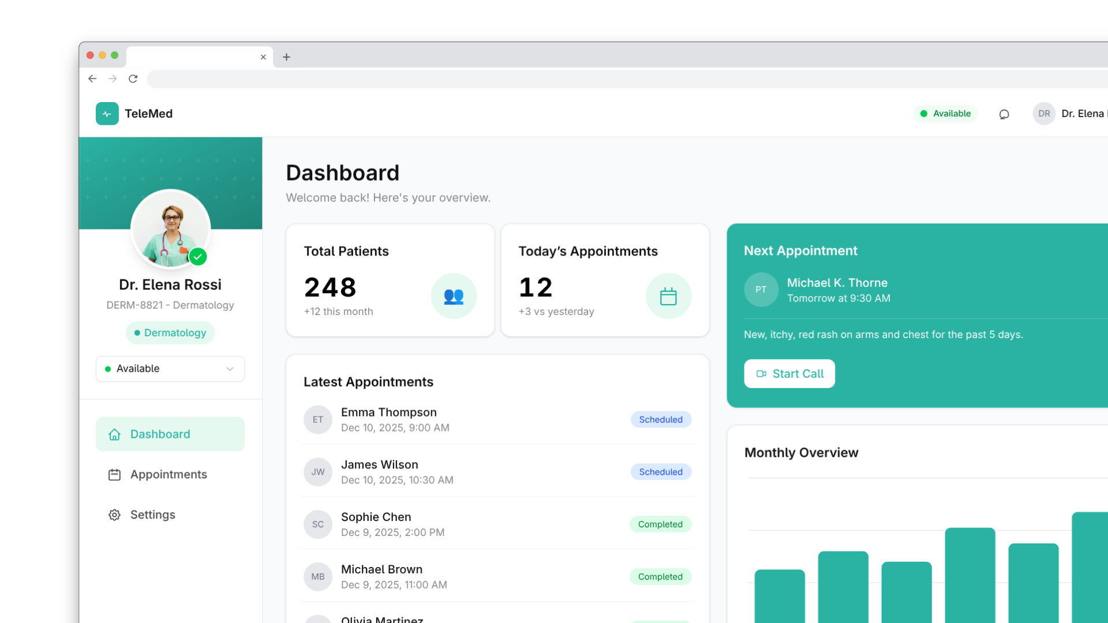The height and width of the screenshot is (623, 1108).
Task: Expand status dropdown using chevron arrow
Action: 230,369
